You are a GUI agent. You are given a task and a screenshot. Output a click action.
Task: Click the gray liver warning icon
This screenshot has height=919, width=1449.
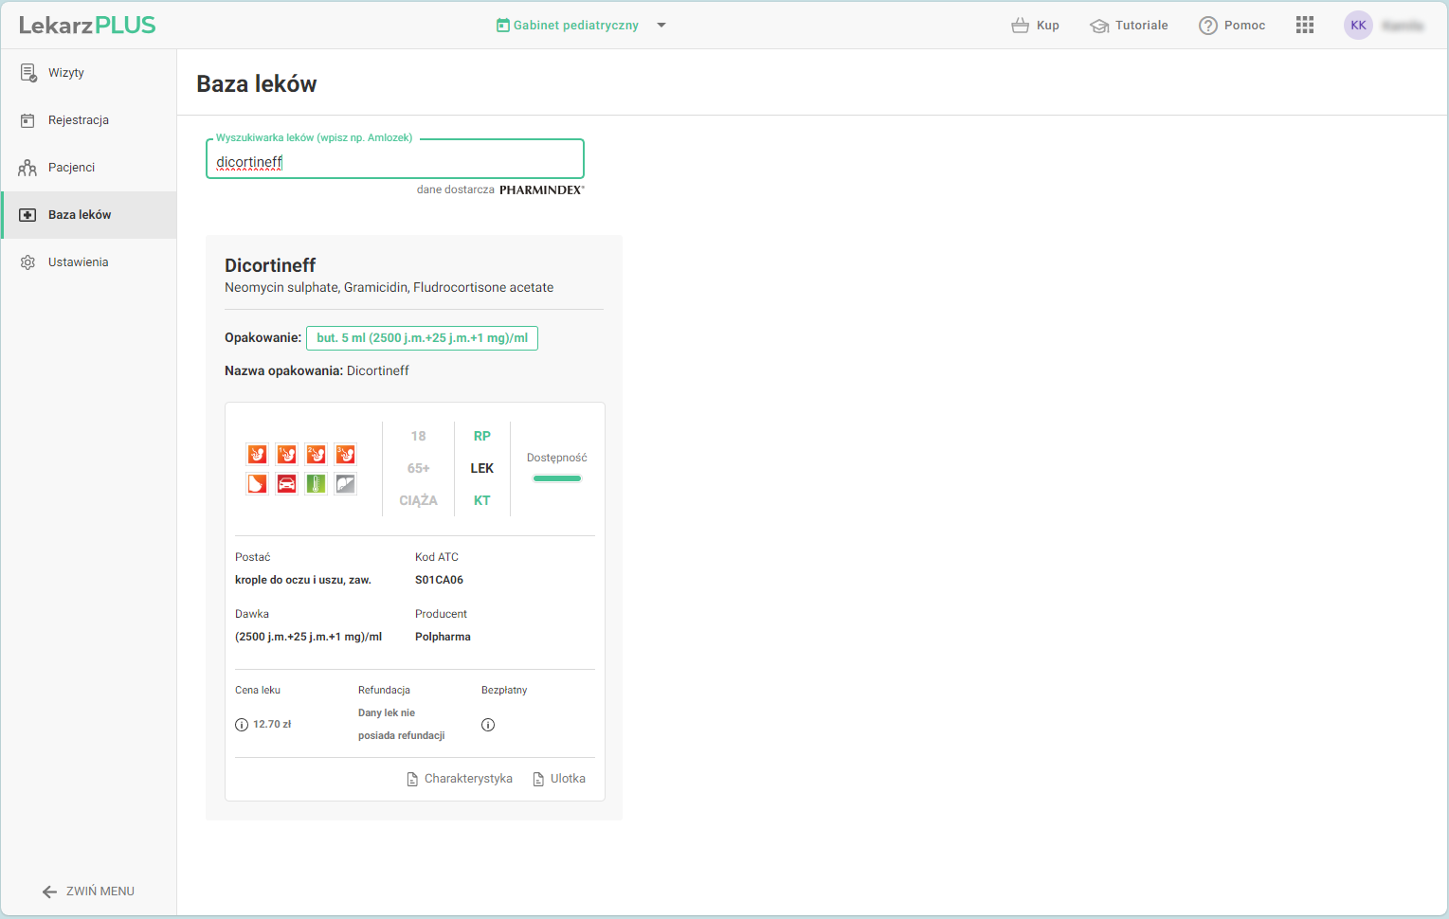(345, 484)
